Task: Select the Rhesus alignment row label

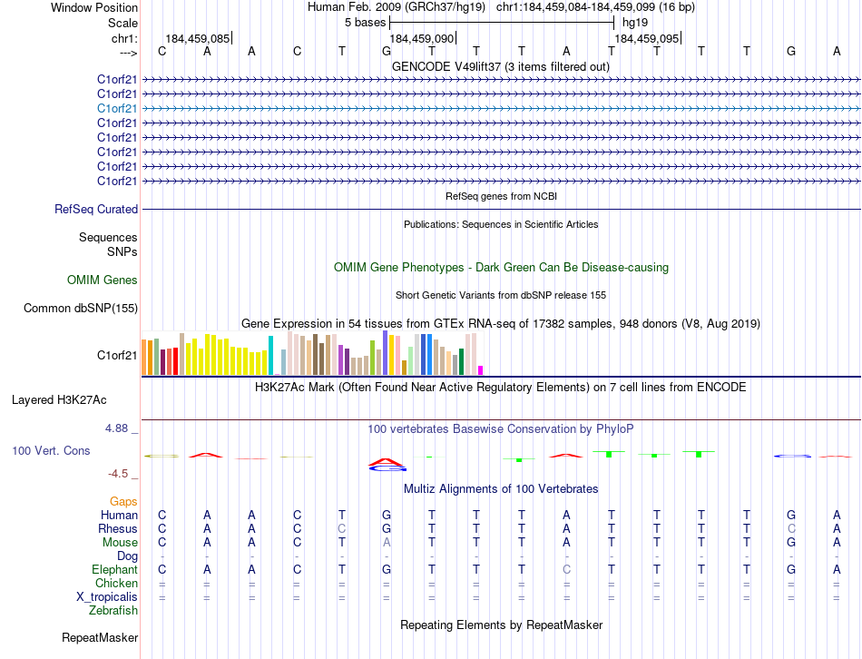Action: pos(118,528)
